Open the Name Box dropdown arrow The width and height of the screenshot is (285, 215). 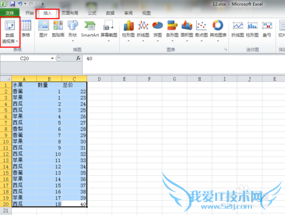pos(52,58)
